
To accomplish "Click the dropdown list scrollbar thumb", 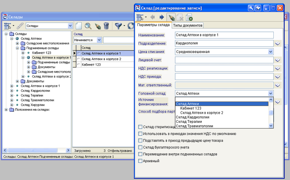I will [x=271, y=113].
